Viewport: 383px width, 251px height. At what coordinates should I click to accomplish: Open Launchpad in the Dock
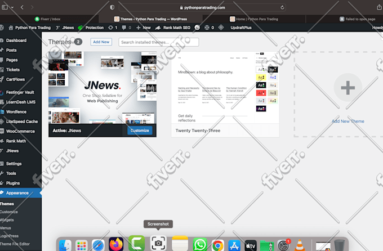click(82, 245)
